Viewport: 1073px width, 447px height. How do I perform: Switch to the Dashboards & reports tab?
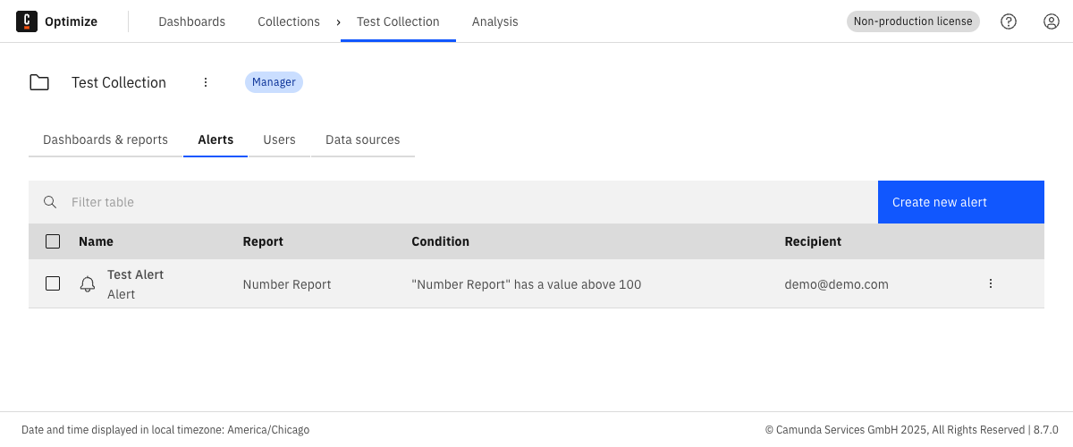(x=106, y=139)
